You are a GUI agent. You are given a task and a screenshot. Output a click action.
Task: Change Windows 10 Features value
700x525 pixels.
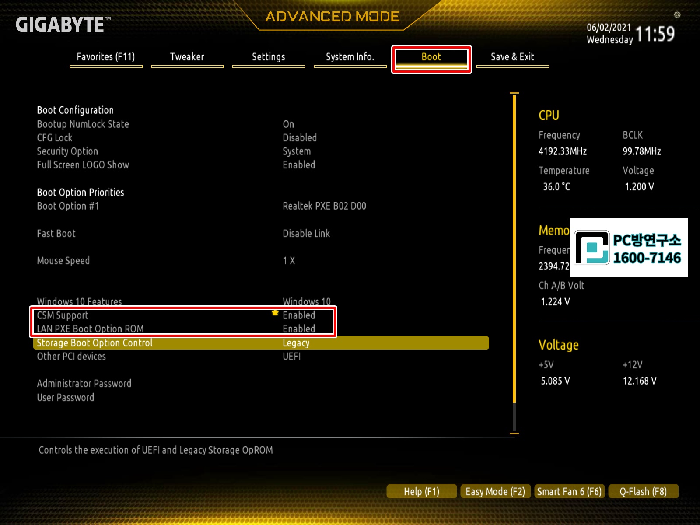[307, 301]
